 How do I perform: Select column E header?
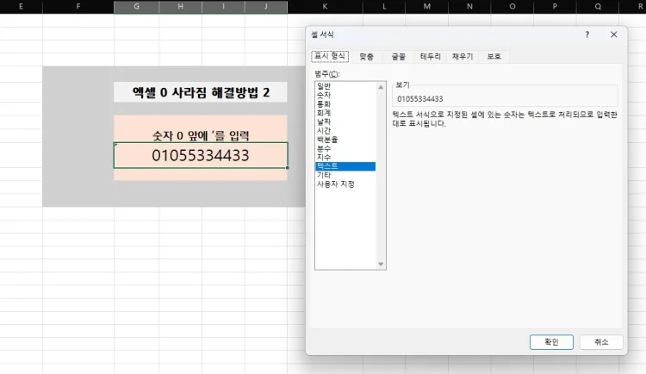(21, 7)
